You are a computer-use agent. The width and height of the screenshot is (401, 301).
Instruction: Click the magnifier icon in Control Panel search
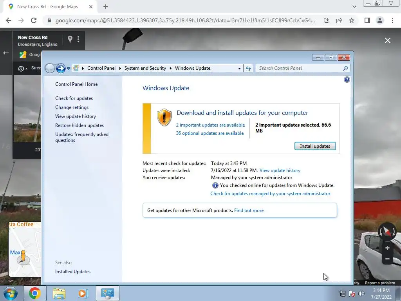click(x=345, y=68)
